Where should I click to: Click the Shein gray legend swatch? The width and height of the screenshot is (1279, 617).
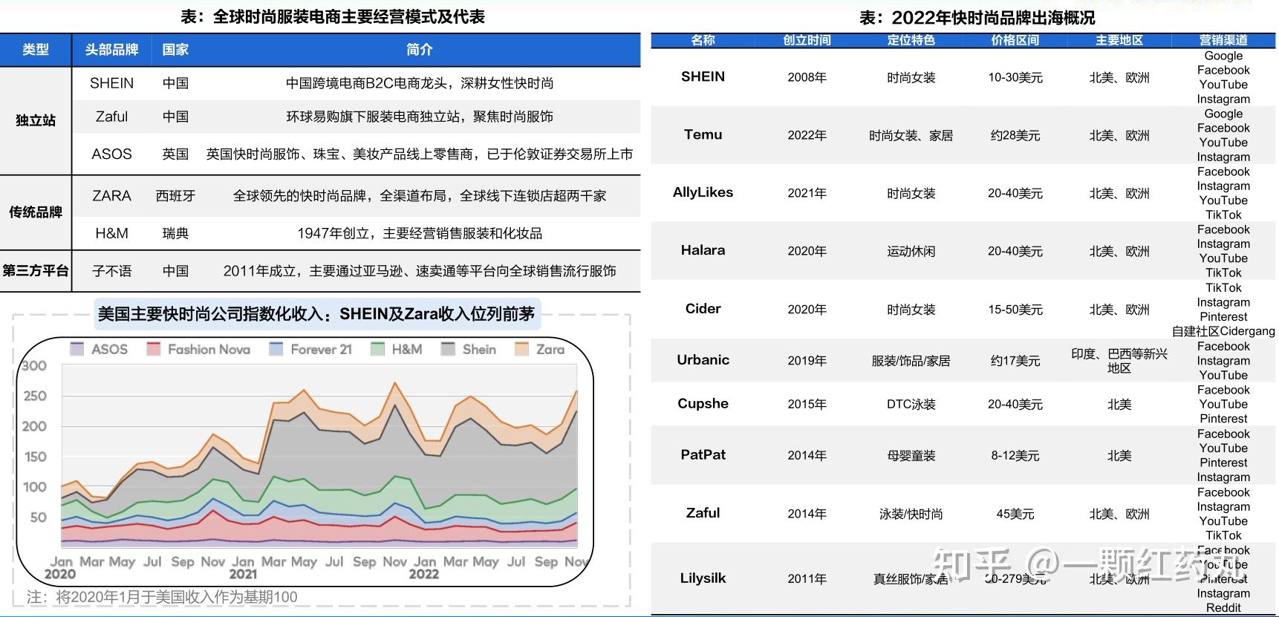[x=448, y=349]
